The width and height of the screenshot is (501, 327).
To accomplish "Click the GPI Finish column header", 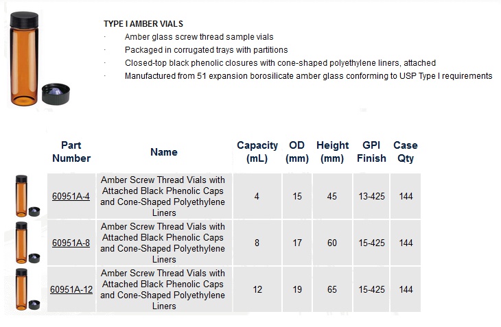I will (x=371, y=152).
